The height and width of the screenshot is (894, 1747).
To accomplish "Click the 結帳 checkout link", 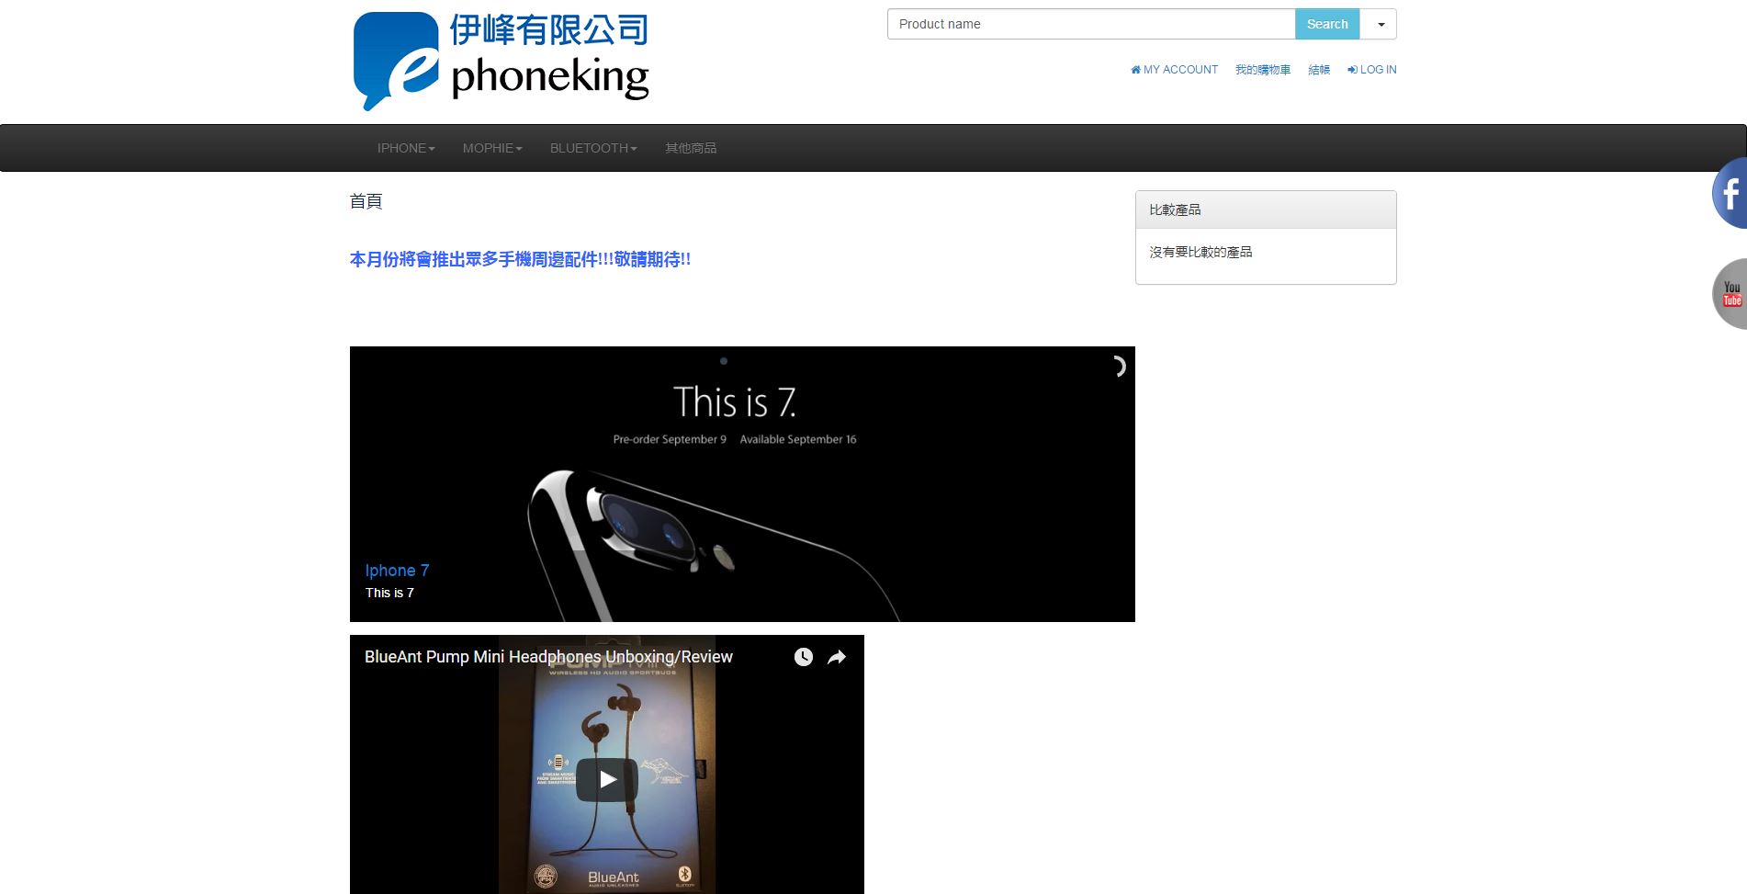I will [x=1319, y=69].
